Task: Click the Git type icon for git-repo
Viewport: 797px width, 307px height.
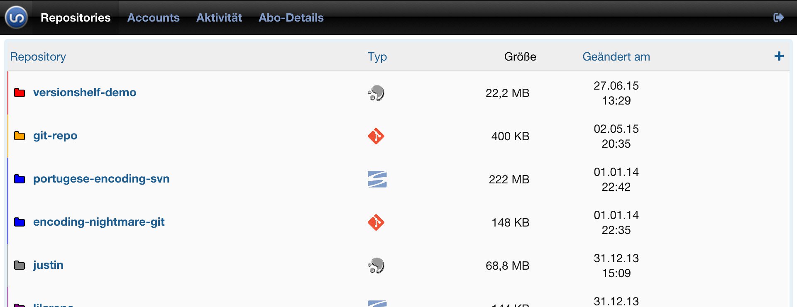Action: (x=376, y=136)
